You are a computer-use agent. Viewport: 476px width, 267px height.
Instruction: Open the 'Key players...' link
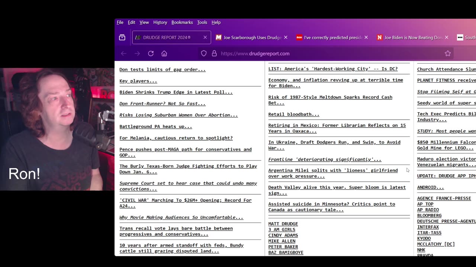138,81
